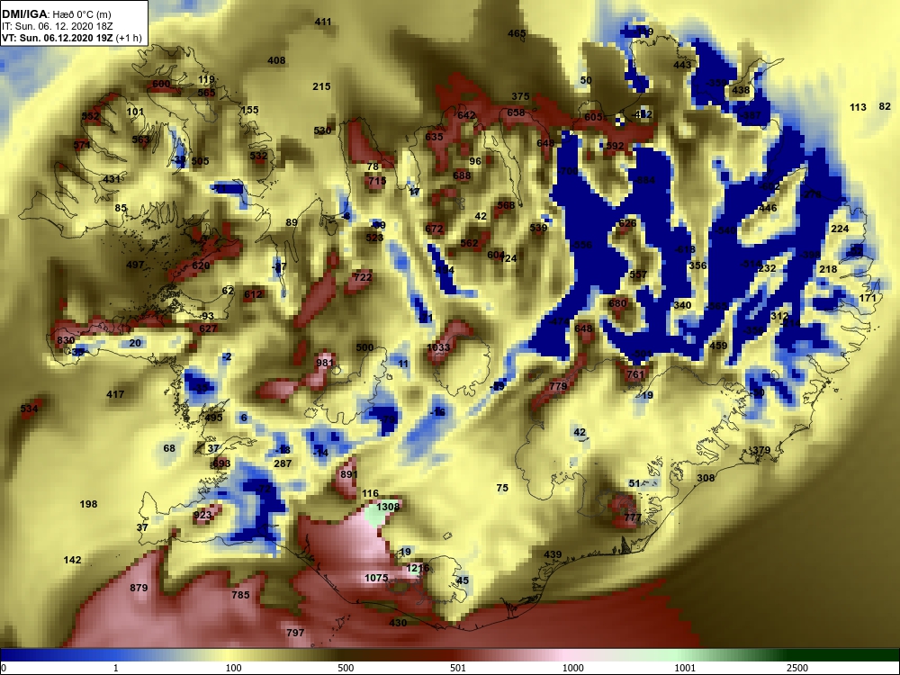
Task: Click the number '379' on the southeast coast
Action: click(x=761, y=450)
